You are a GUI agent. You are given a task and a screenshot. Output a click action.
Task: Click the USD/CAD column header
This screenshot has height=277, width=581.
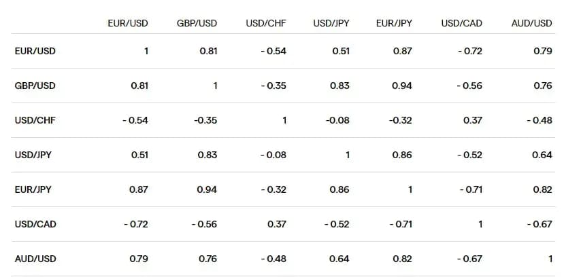point(461,23)
